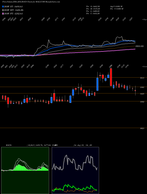The width and height of the screenshot is (147, 194).
Task: Click the 1611 price level label
Action: (142, 78)
